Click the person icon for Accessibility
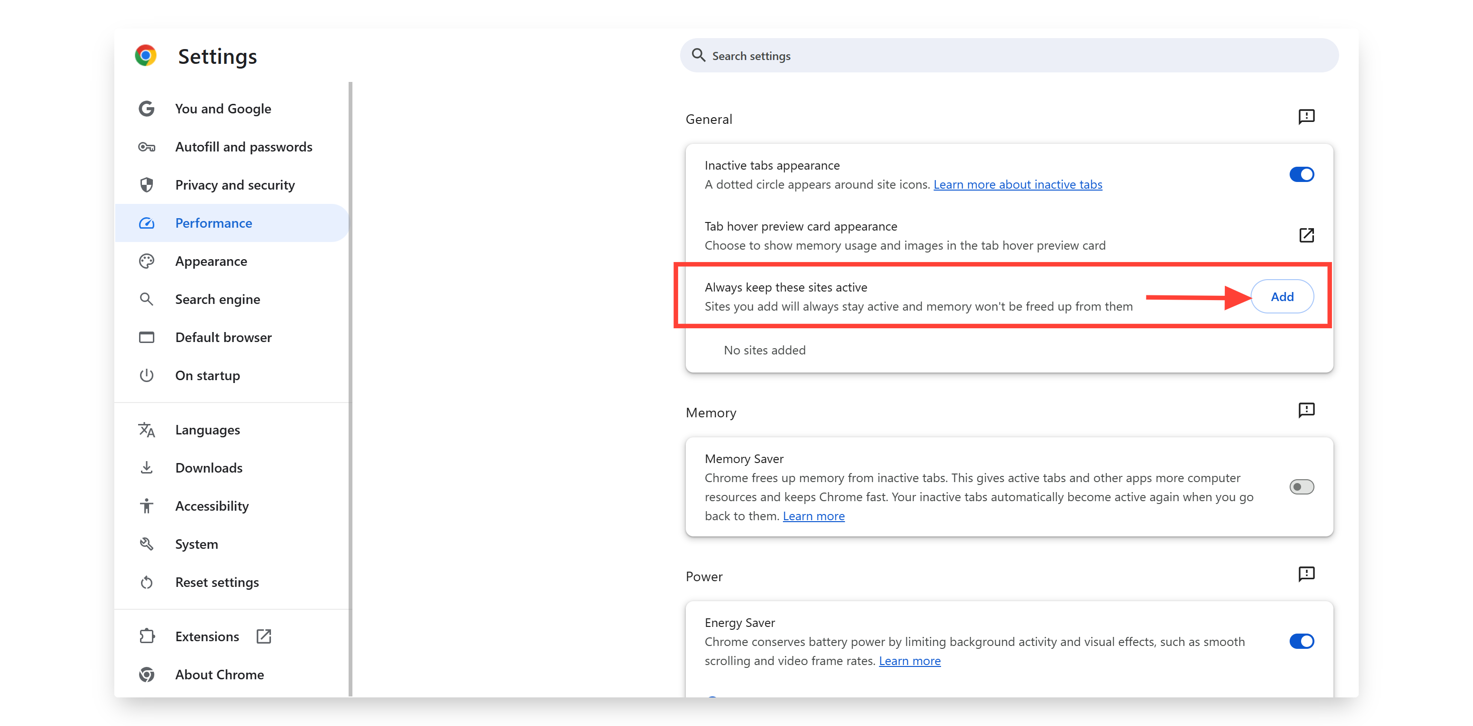Image resolution: width=1473 pixels, height=726 pixels. tap(146, 506)
